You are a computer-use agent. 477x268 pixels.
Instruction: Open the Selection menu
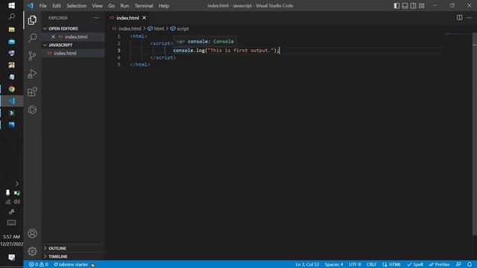click(76, 5)
